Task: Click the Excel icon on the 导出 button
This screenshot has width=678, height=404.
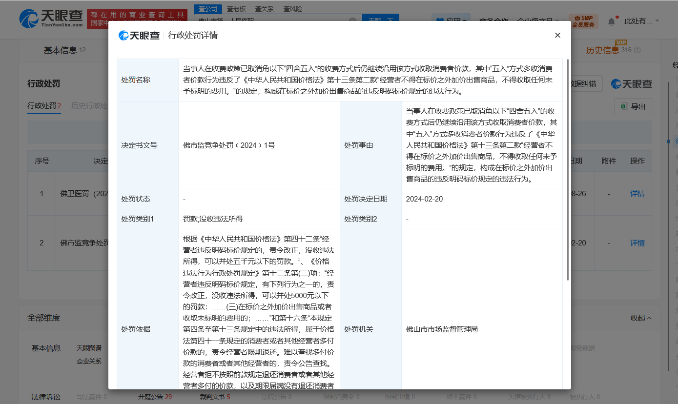Action: click(x=623, y=106)
